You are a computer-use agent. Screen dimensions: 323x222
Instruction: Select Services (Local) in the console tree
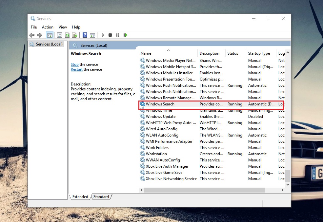pyautogui.click(x=46, y=44)
